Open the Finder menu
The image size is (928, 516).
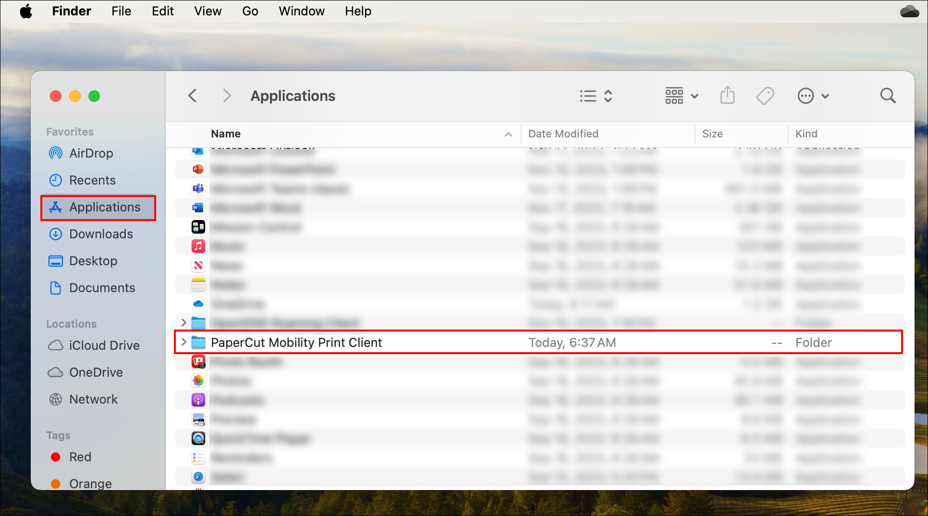(72, 11)
